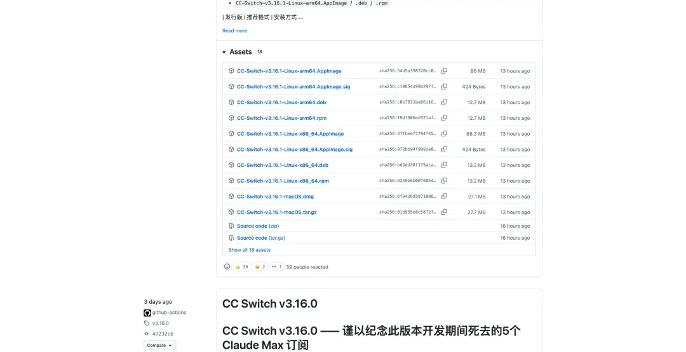This screenshot has width=686, height=352.
Task: Copy sha256 hash for Linux-x86_64.deb
Action: pos(444,165)
